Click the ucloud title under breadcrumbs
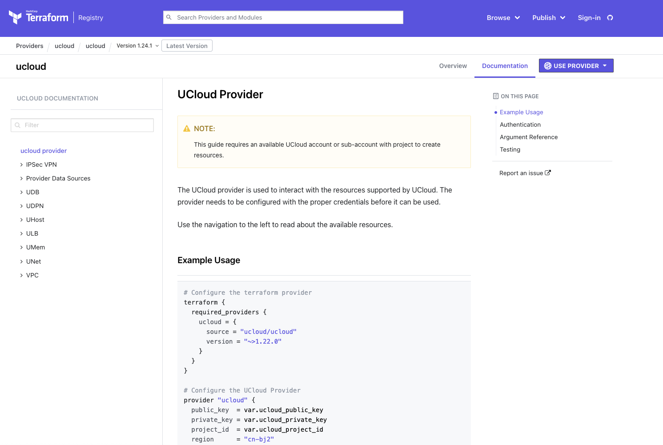The width and height of the screenshot is (663, 445). pos(31,66)
